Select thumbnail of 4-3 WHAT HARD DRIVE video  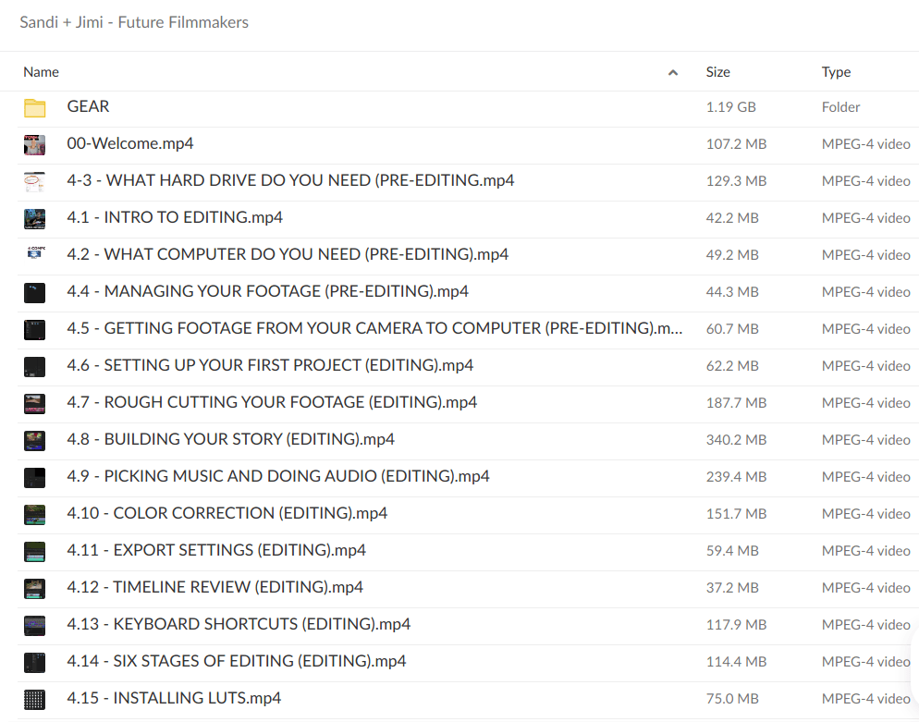tap(34, 182)
